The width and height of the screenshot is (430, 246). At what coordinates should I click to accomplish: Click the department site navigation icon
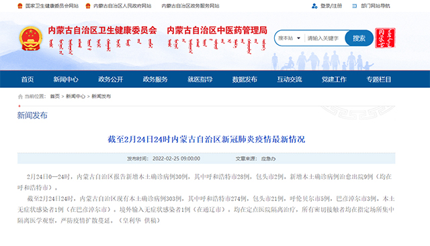tap(355, 6)
